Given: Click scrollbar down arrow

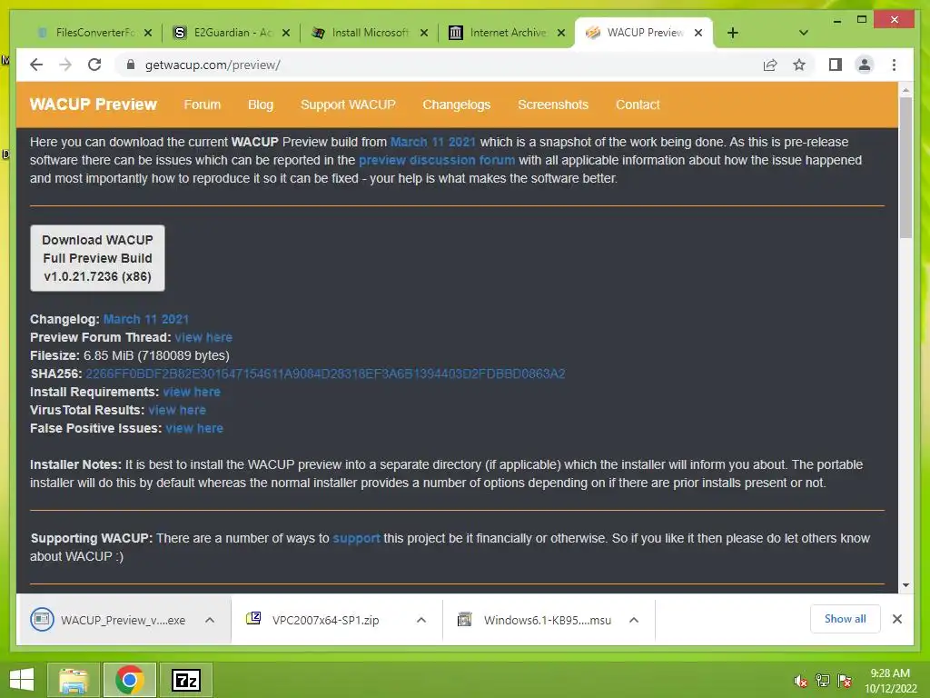Looking at the screenshot, I should tap(905, 585).
